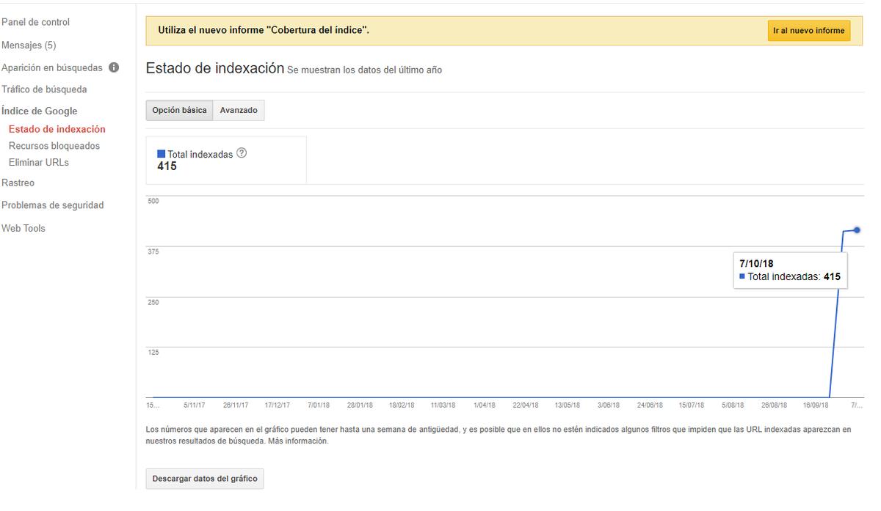Click the blue Total indexadas legend square
Viewport: 881px width, 511px height.
162,155
